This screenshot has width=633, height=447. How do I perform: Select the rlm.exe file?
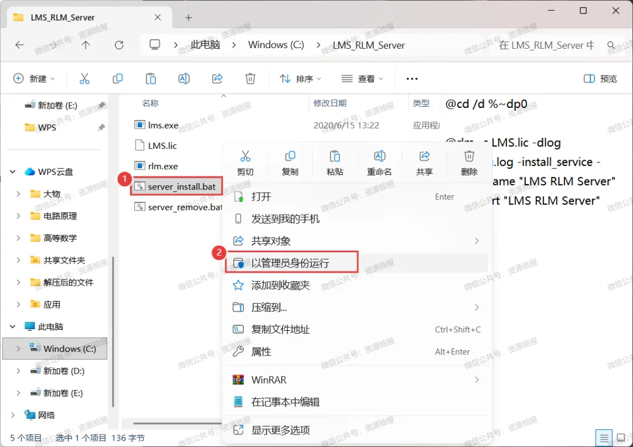[x=163, y=166]
